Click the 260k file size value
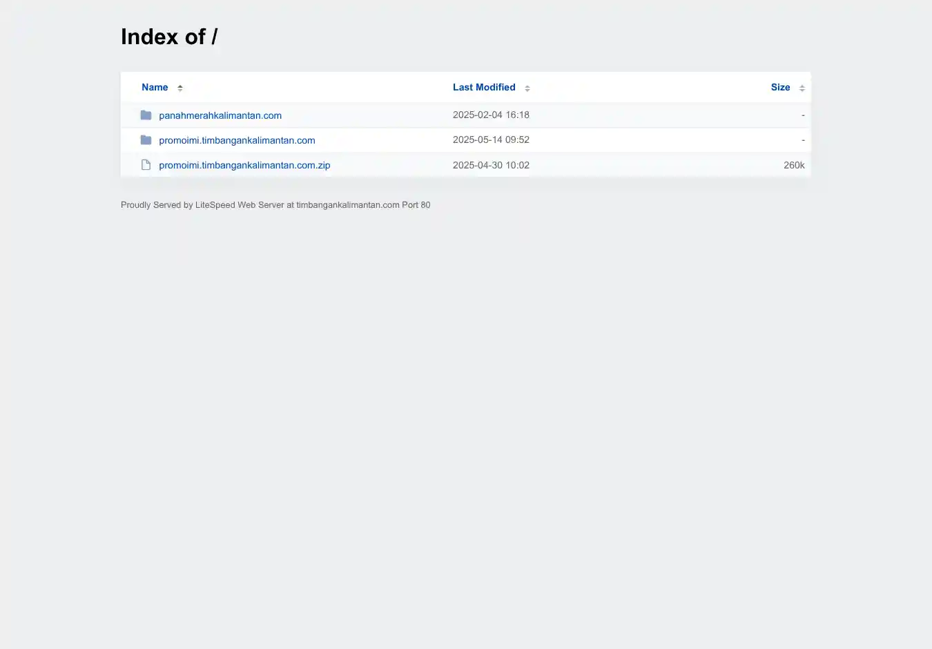932x649 pixels. pos(794,166)
